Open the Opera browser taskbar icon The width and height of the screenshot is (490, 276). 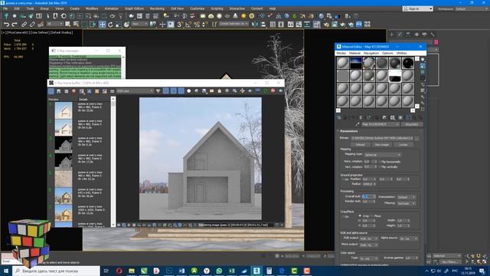[119, 271]
